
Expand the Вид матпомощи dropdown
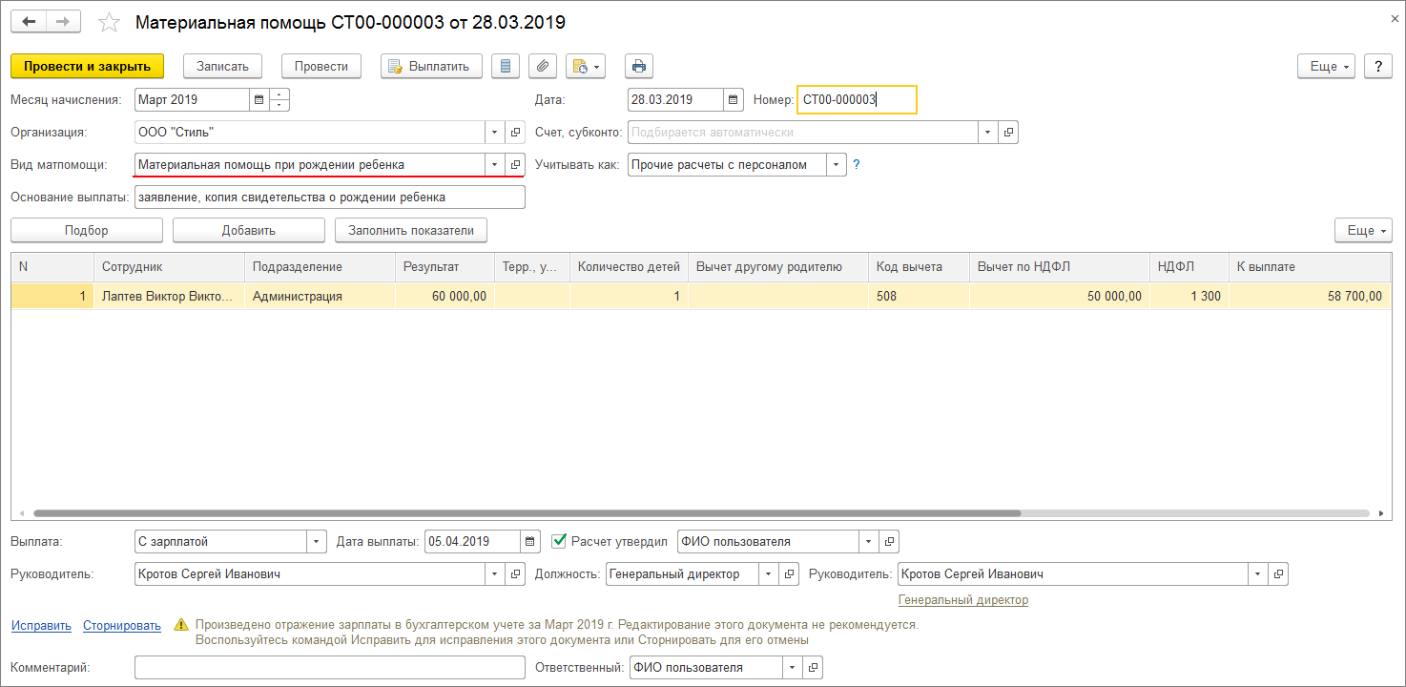494,164
